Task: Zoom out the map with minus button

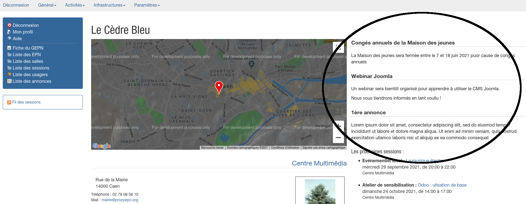Action: coord(338,138)
